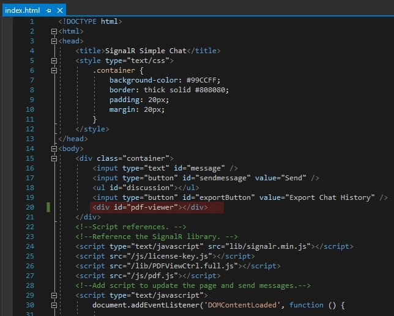Click the value="Send" attribute on line 17
The image size is (394, 316).
pos(281,178)
